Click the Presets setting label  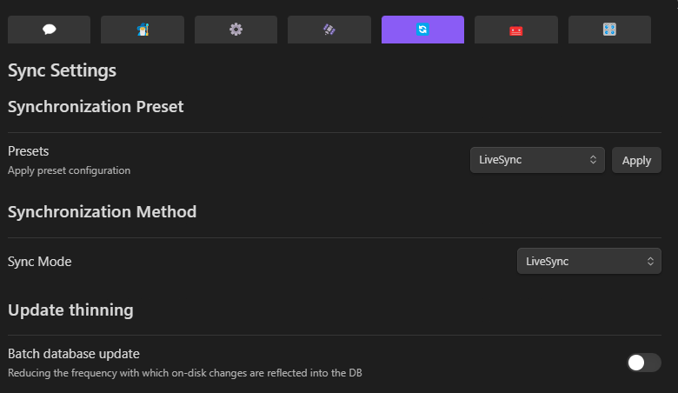pos(29,151)
